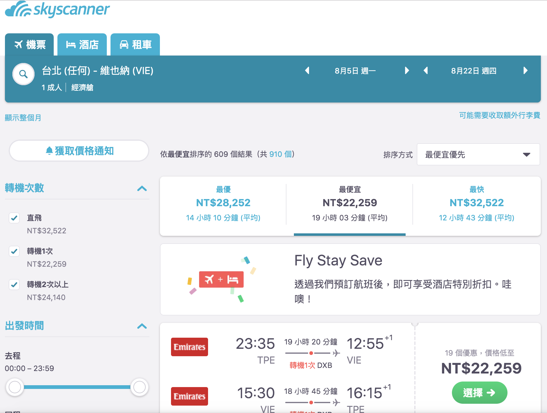Click the right outbound time slider handle
This screenshot has width=547, height=413.
[x=140, y=387]
